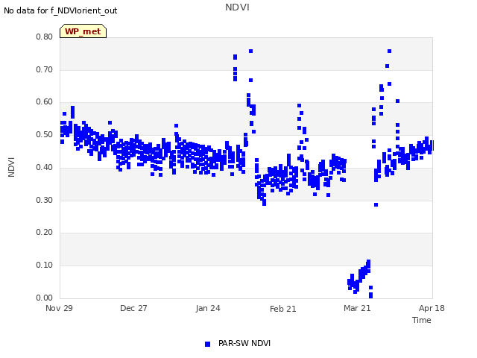Screen dimensions: 477x358
Task: Click the Mar 21 x-axis label
Action: [x=357, y=308]
